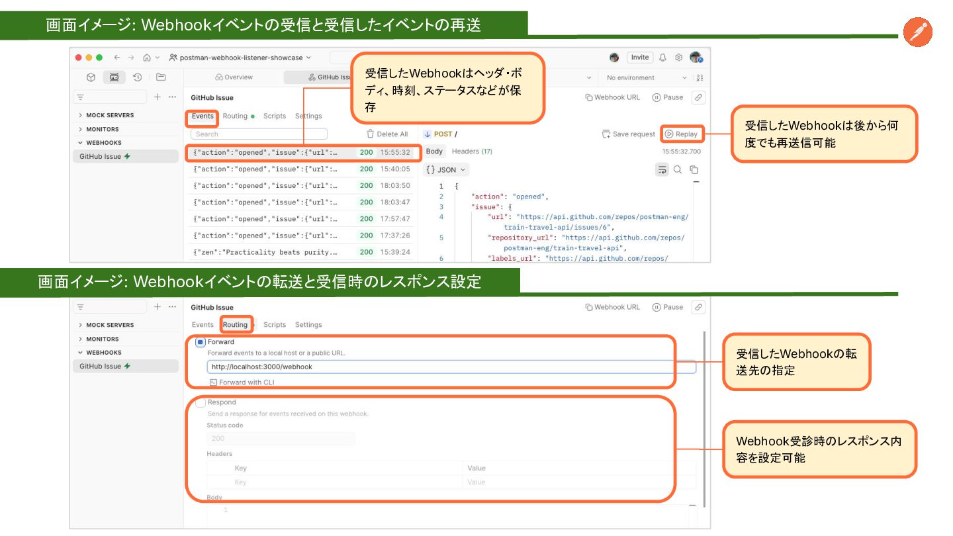Go forward with the right arrow in Postman header

pyautogui.click(x=131, y=58)
